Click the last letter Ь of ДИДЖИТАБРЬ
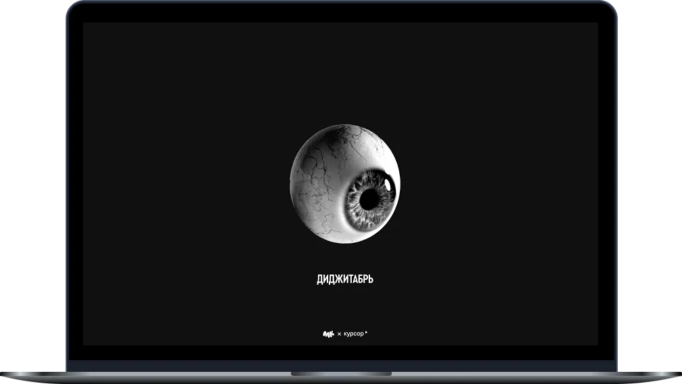682x384 pixels. click(369, 280)
